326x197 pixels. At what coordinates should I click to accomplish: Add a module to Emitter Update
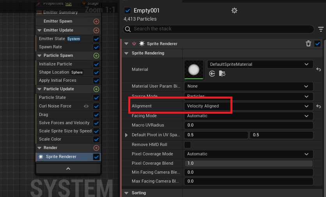tap(96, 30)
